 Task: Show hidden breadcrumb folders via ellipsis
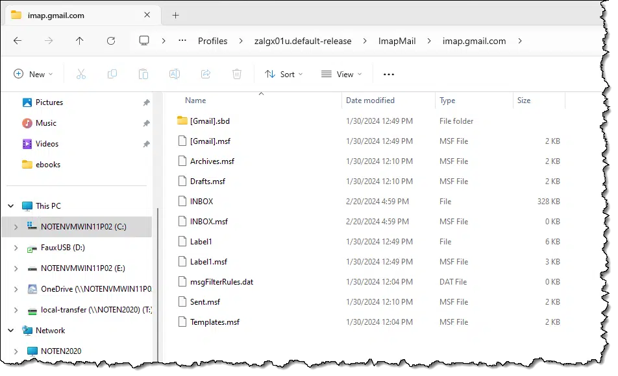pos(182,41)
